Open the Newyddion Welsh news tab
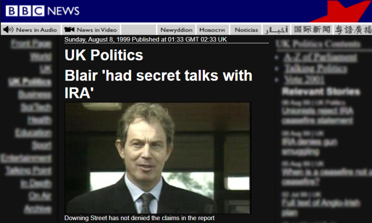 point(176,30)
